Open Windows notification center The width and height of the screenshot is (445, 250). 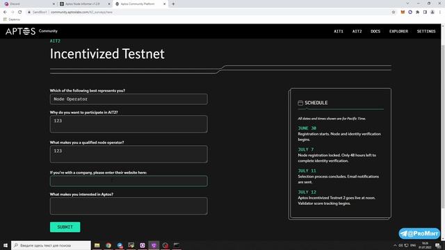(438, 245)
